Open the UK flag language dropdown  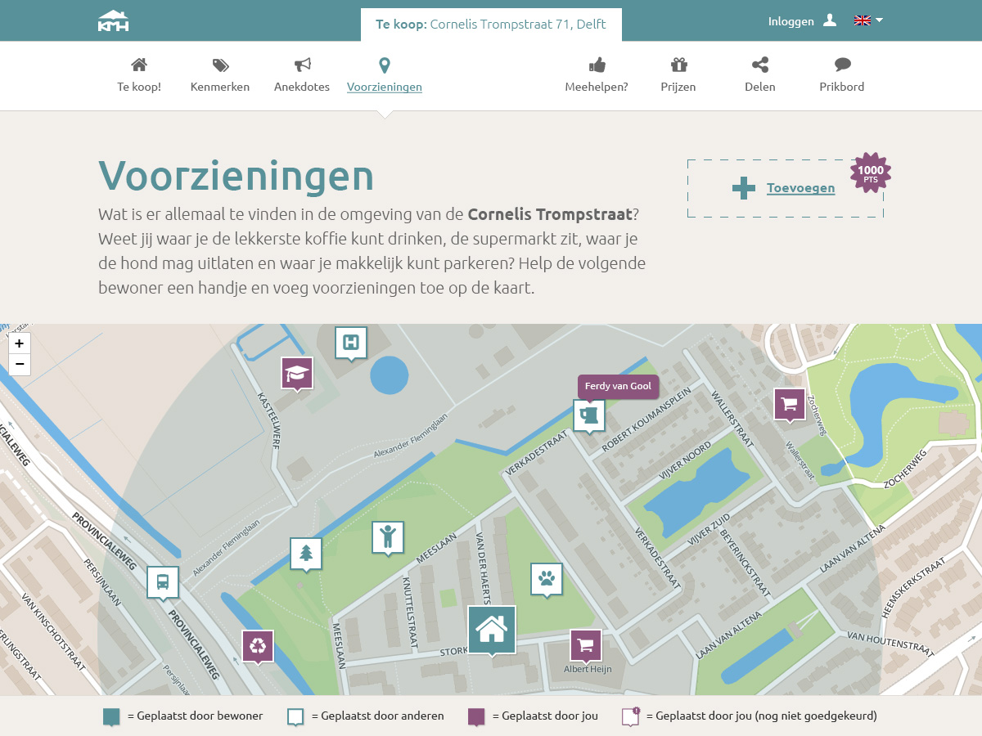tap(868, 20)
